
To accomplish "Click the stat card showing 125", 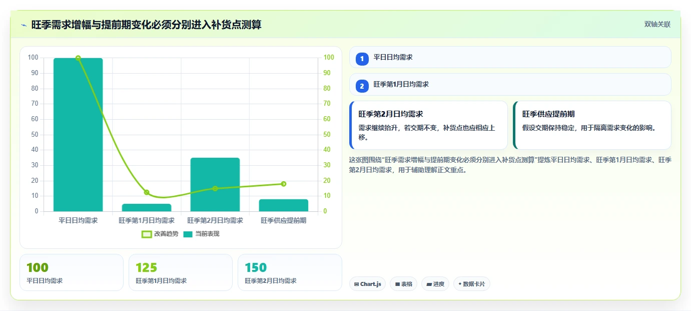I will pos(181,272).
